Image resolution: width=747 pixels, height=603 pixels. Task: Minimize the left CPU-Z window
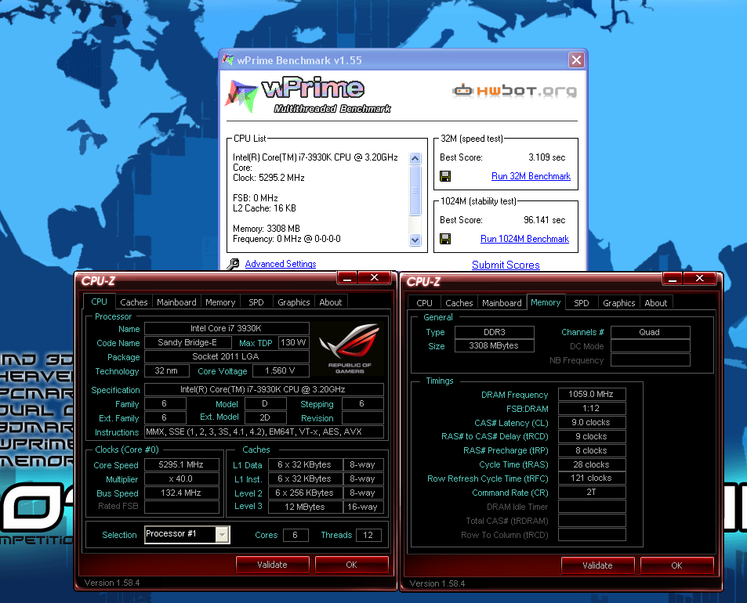coord(346,278)
